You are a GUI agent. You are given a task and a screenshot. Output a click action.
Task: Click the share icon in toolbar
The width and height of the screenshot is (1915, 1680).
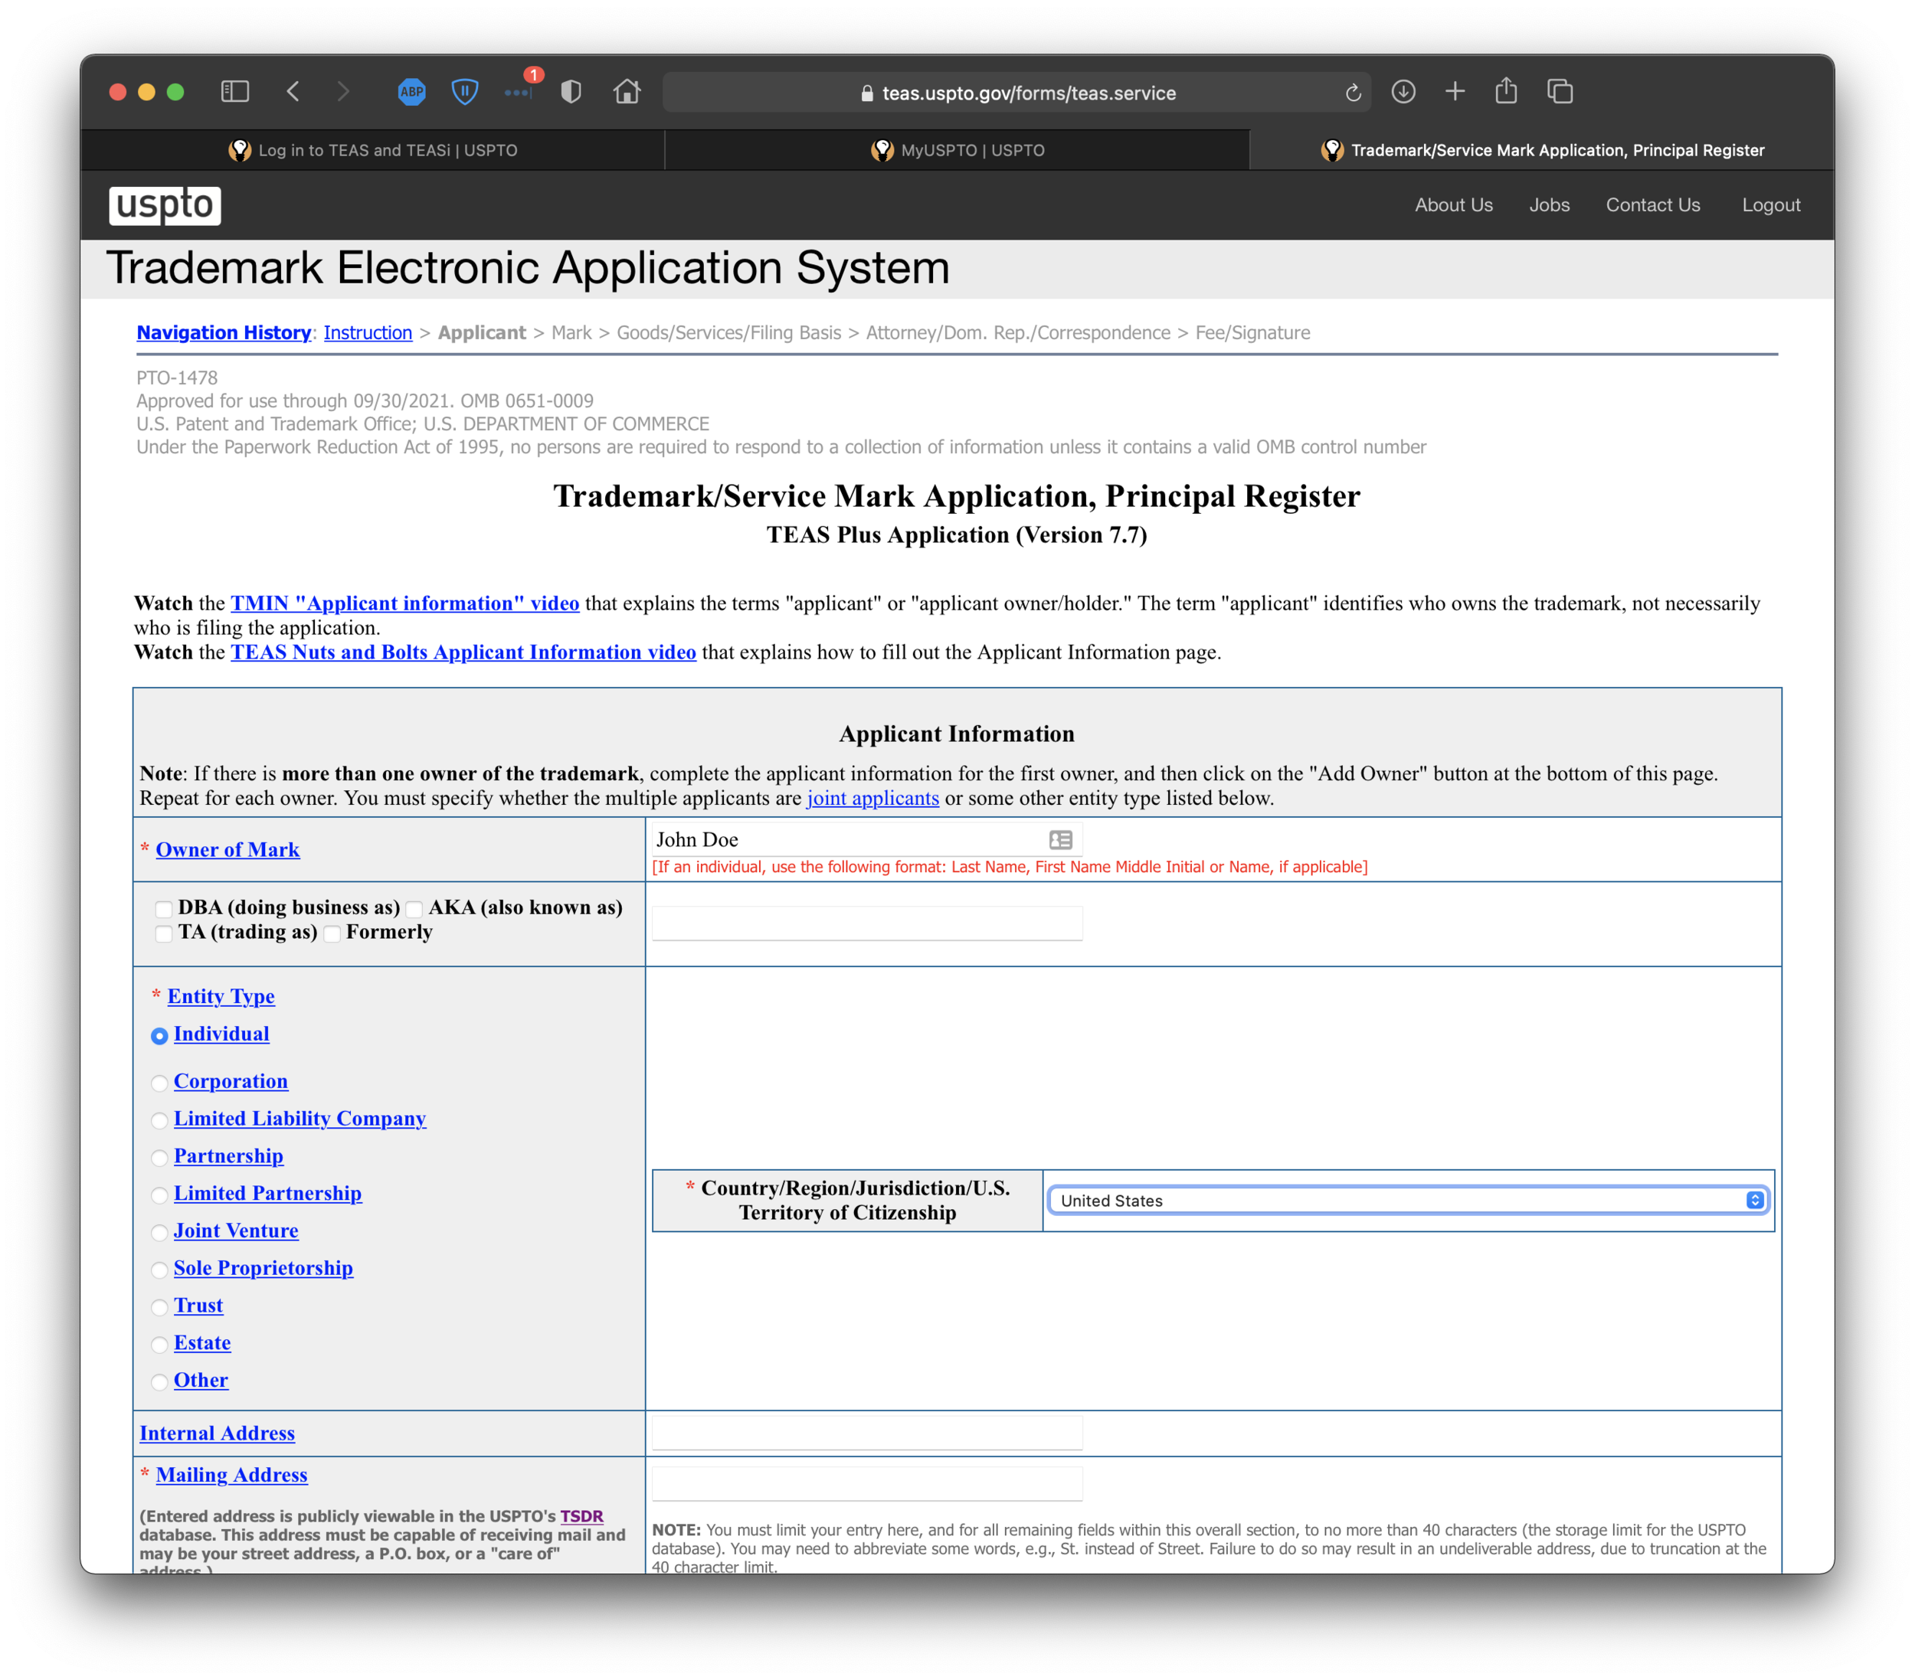(x=1506, y=91)
